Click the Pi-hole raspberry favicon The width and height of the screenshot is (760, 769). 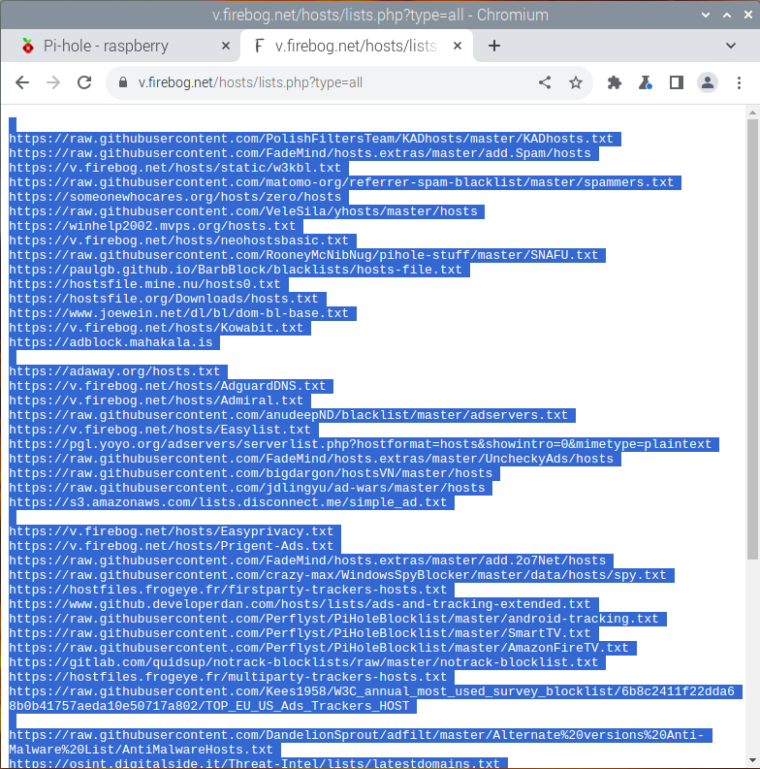point(28,46)
